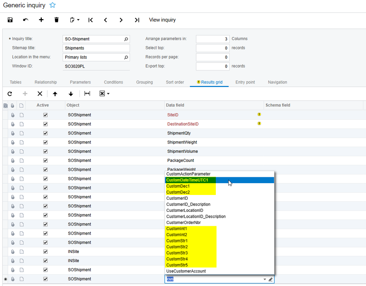Save the generic inquiry with the disk icon
The image size is (366, 286).
[x=10, y=20]
